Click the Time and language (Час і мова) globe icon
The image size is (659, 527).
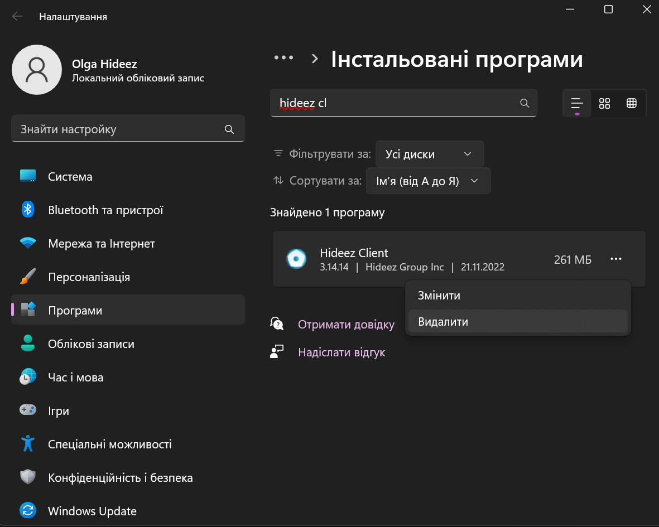(28, 376)
